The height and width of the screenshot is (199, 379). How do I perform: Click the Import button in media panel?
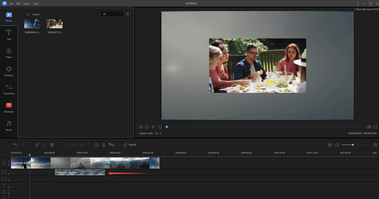[x=33, y=14]
